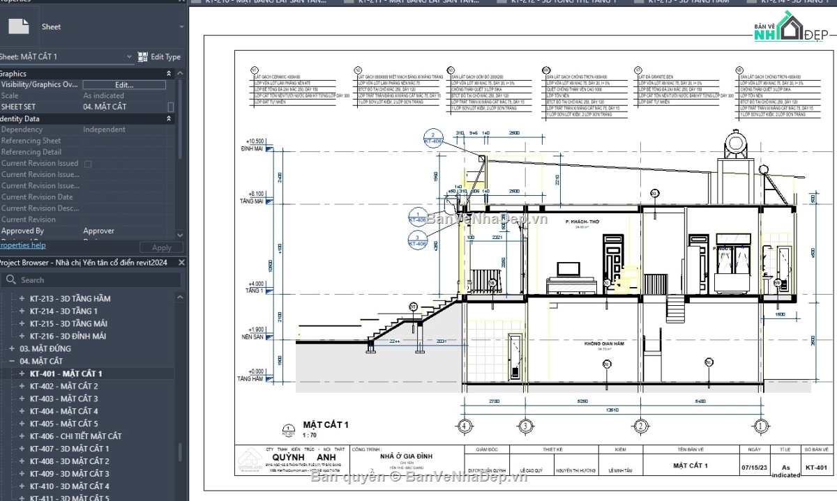Click the magnifier icon in Project Browser search
The image size is (837, 501).
(10, 279)
